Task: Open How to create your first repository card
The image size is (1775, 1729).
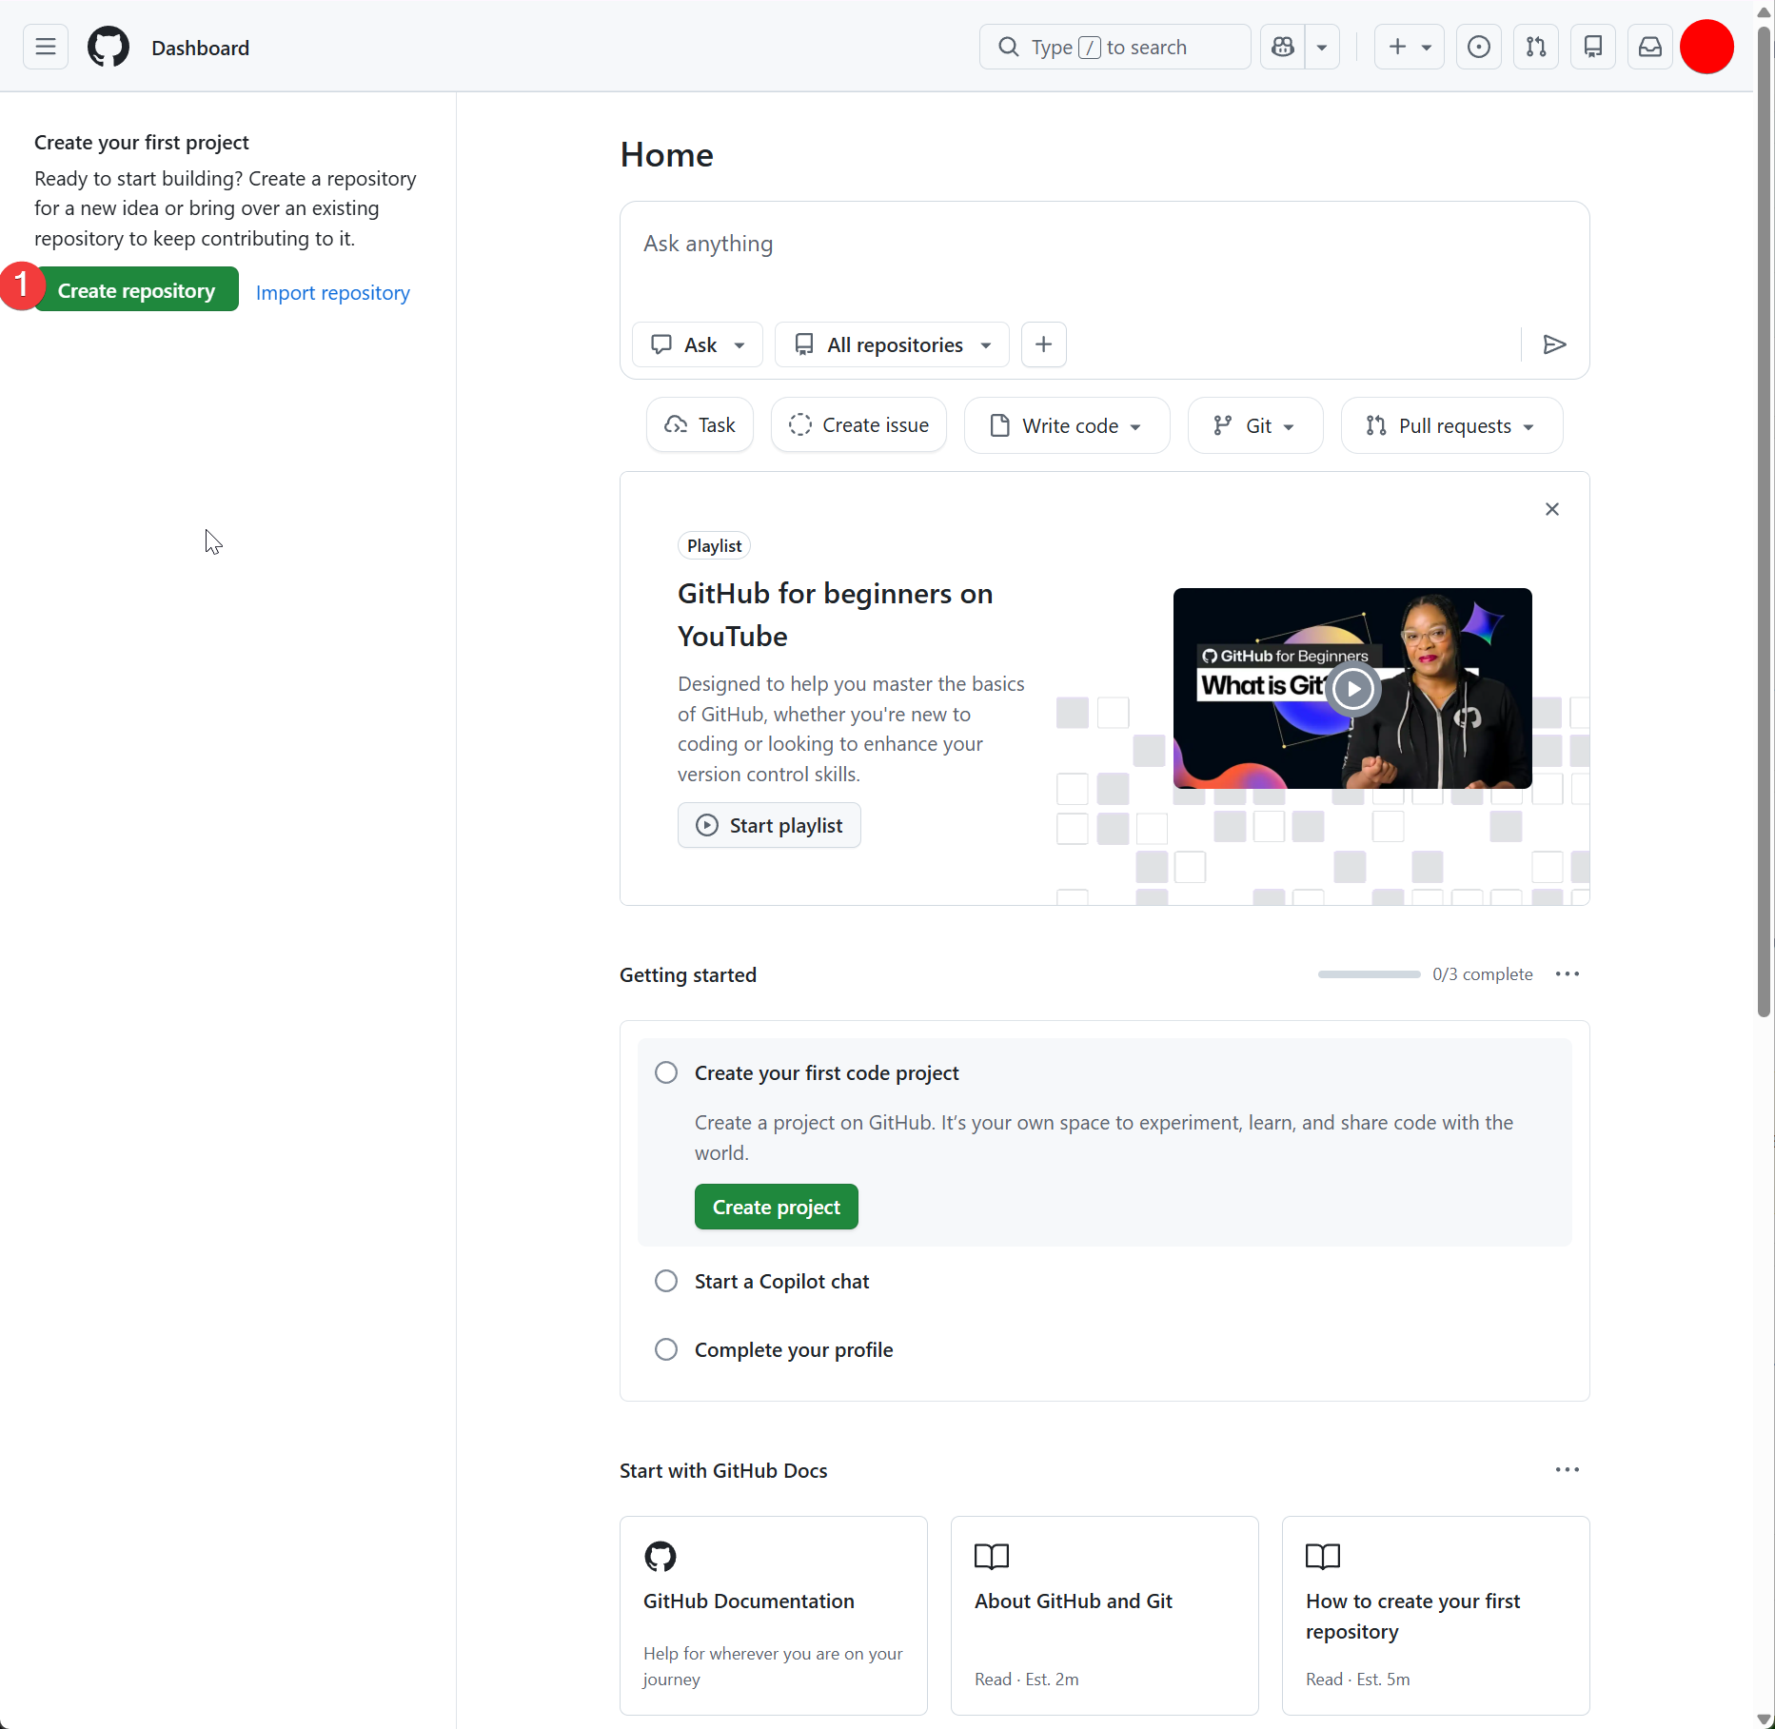Action: 1436,1616
